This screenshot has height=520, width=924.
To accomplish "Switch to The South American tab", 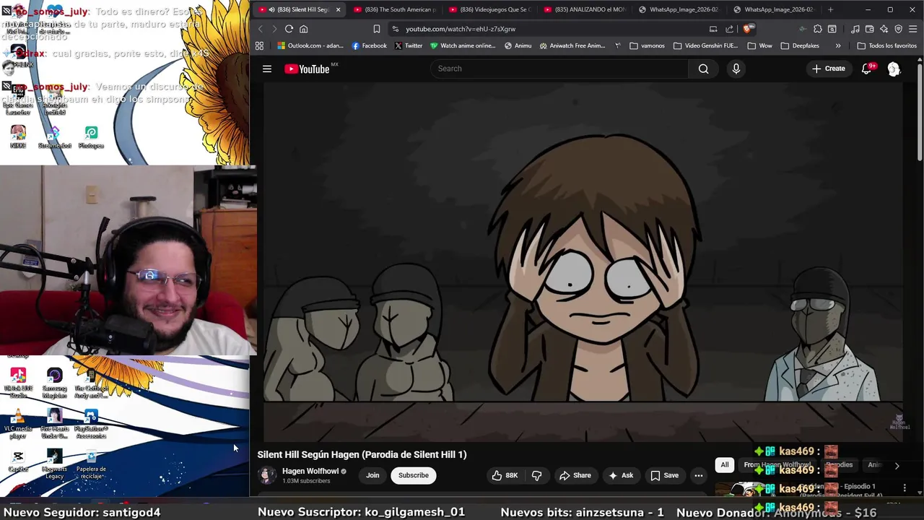I will (396, 9).
